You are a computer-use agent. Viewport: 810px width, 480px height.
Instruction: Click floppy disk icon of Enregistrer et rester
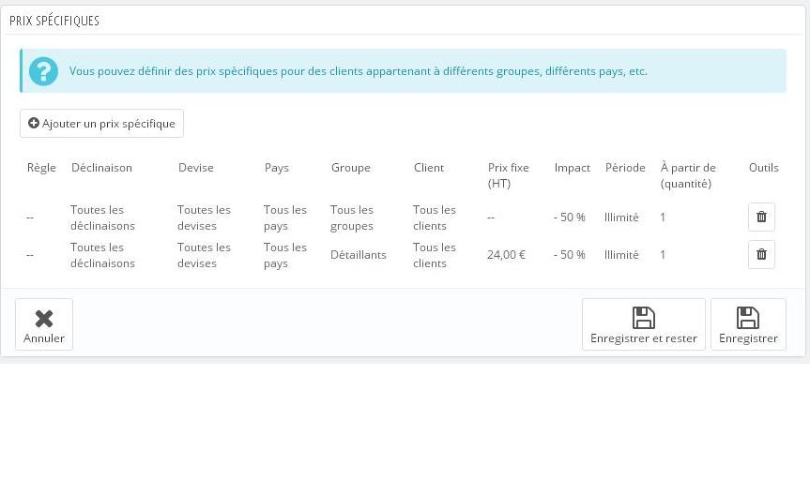pyautogui.click(x=644, y=318)
